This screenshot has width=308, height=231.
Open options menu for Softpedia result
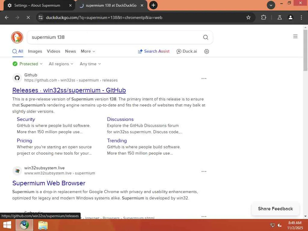click(204, 217)
